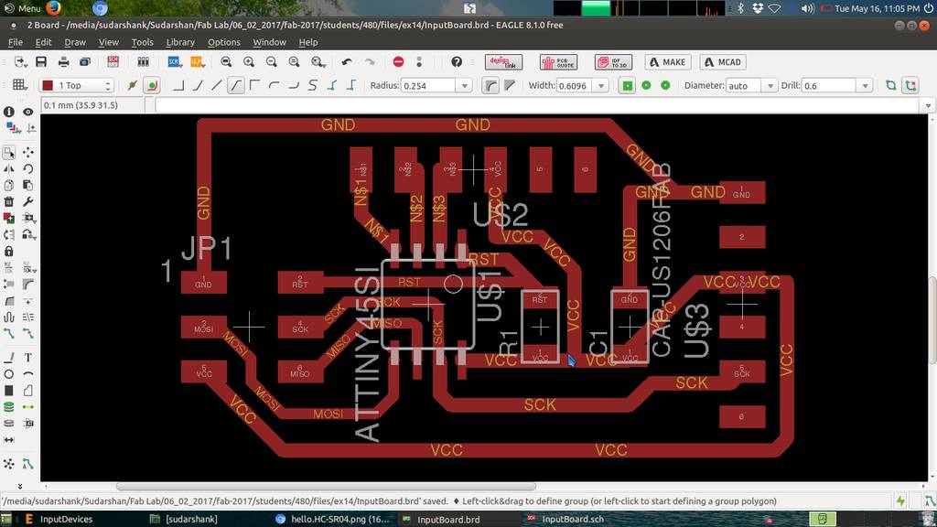
Task: Expand the command line history dropdown
Action: (x=928, y=105)
